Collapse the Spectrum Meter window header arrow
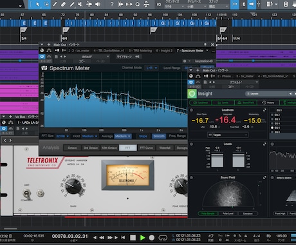This screenshot has width=296, height=245. [42, 44]
